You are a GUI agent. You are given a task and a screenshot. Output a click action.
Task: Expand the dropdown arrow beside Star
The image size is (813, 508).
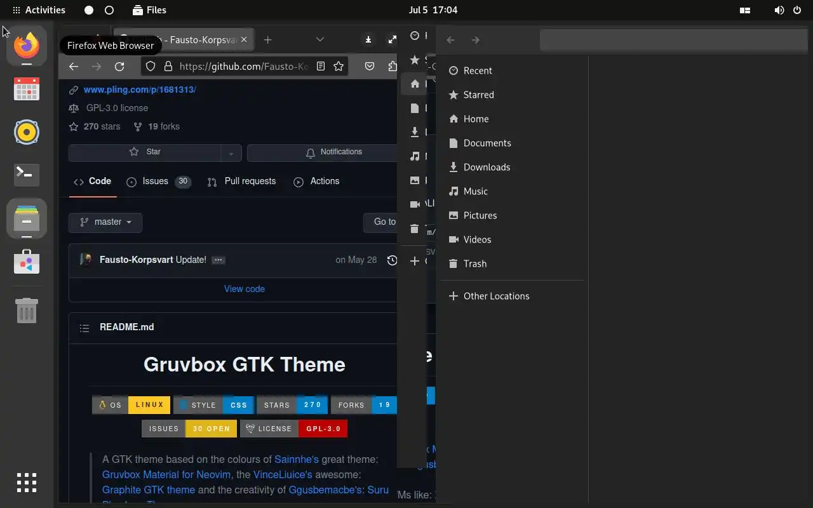click(x=231, y=152)
